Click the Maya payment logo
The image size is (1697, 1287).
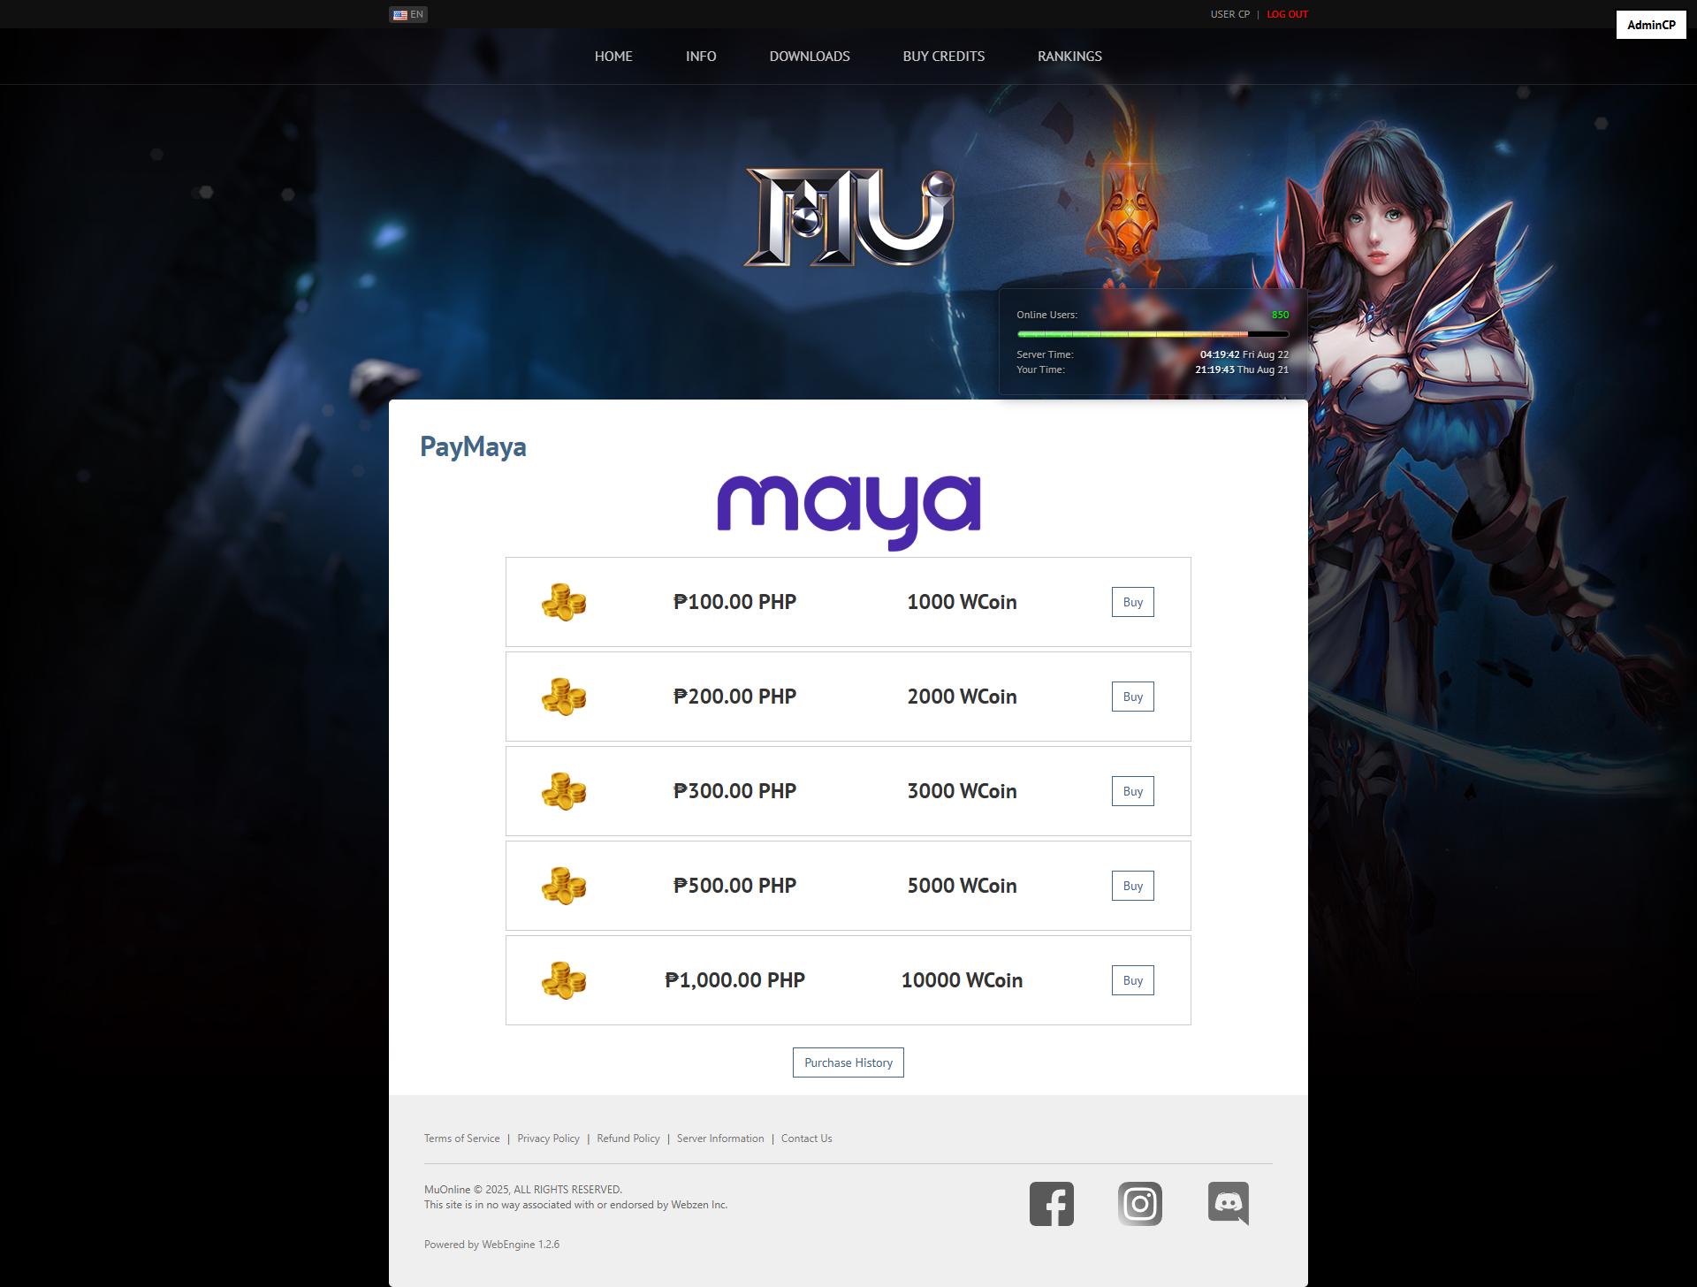click(848, 512)
